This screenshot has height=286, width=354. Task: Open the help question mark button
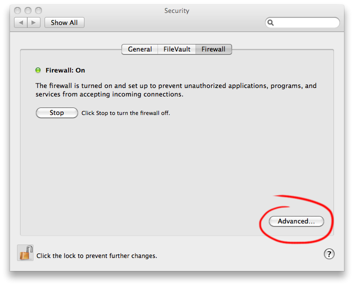(329, 254)
